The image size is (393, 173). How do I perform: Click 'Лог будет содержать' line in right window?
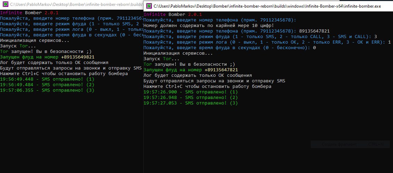point(197,75)
